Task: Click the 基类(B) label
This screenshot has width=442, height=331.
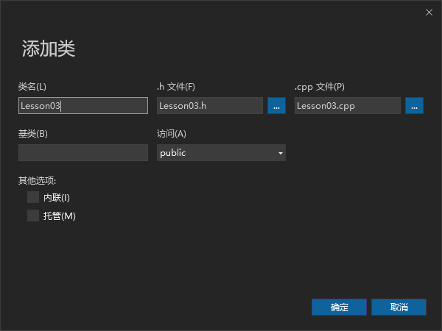Action: (x=33, y=134)
